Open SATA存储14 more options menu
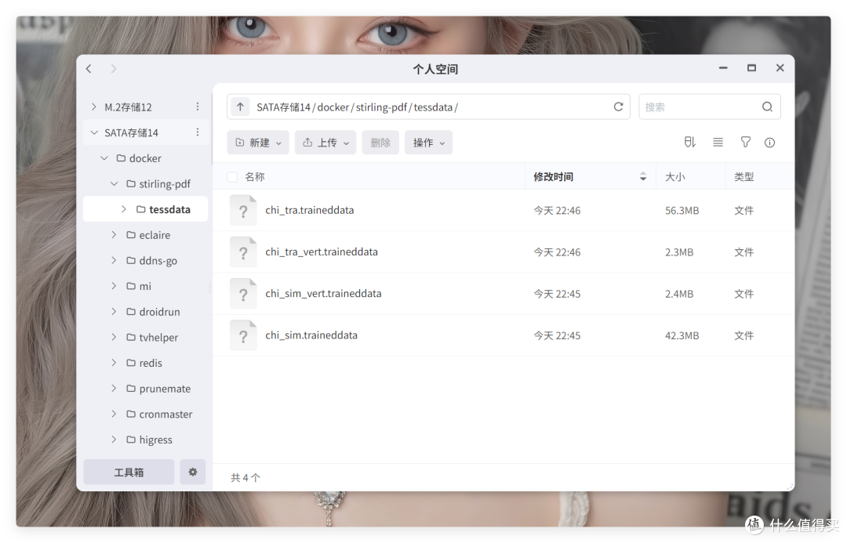 (198, 132)
